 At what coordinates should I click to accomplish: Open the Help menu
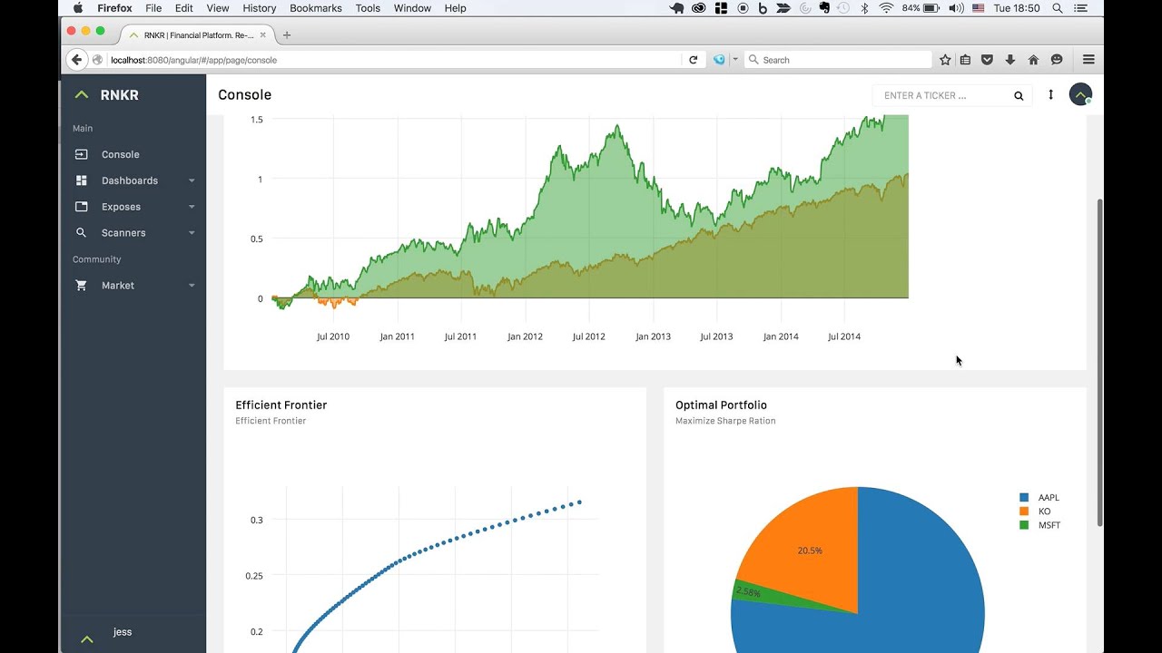coord(455,8)
